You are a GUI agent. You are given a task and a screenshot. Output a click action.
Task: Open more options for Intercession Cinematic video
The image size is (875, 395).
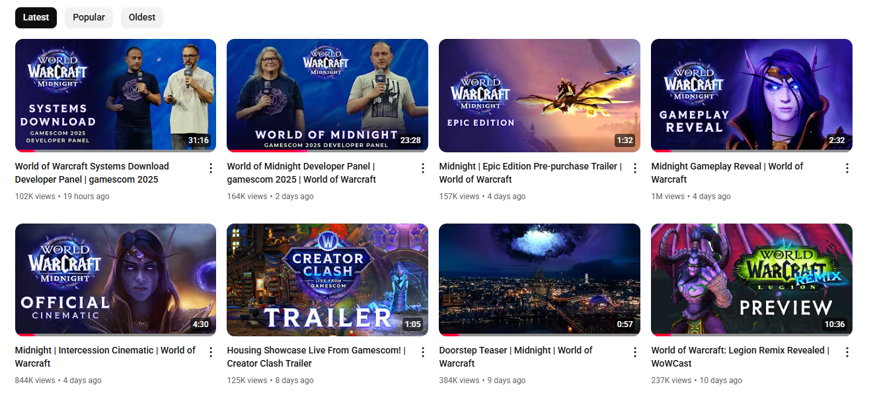(x=211, y=352)
